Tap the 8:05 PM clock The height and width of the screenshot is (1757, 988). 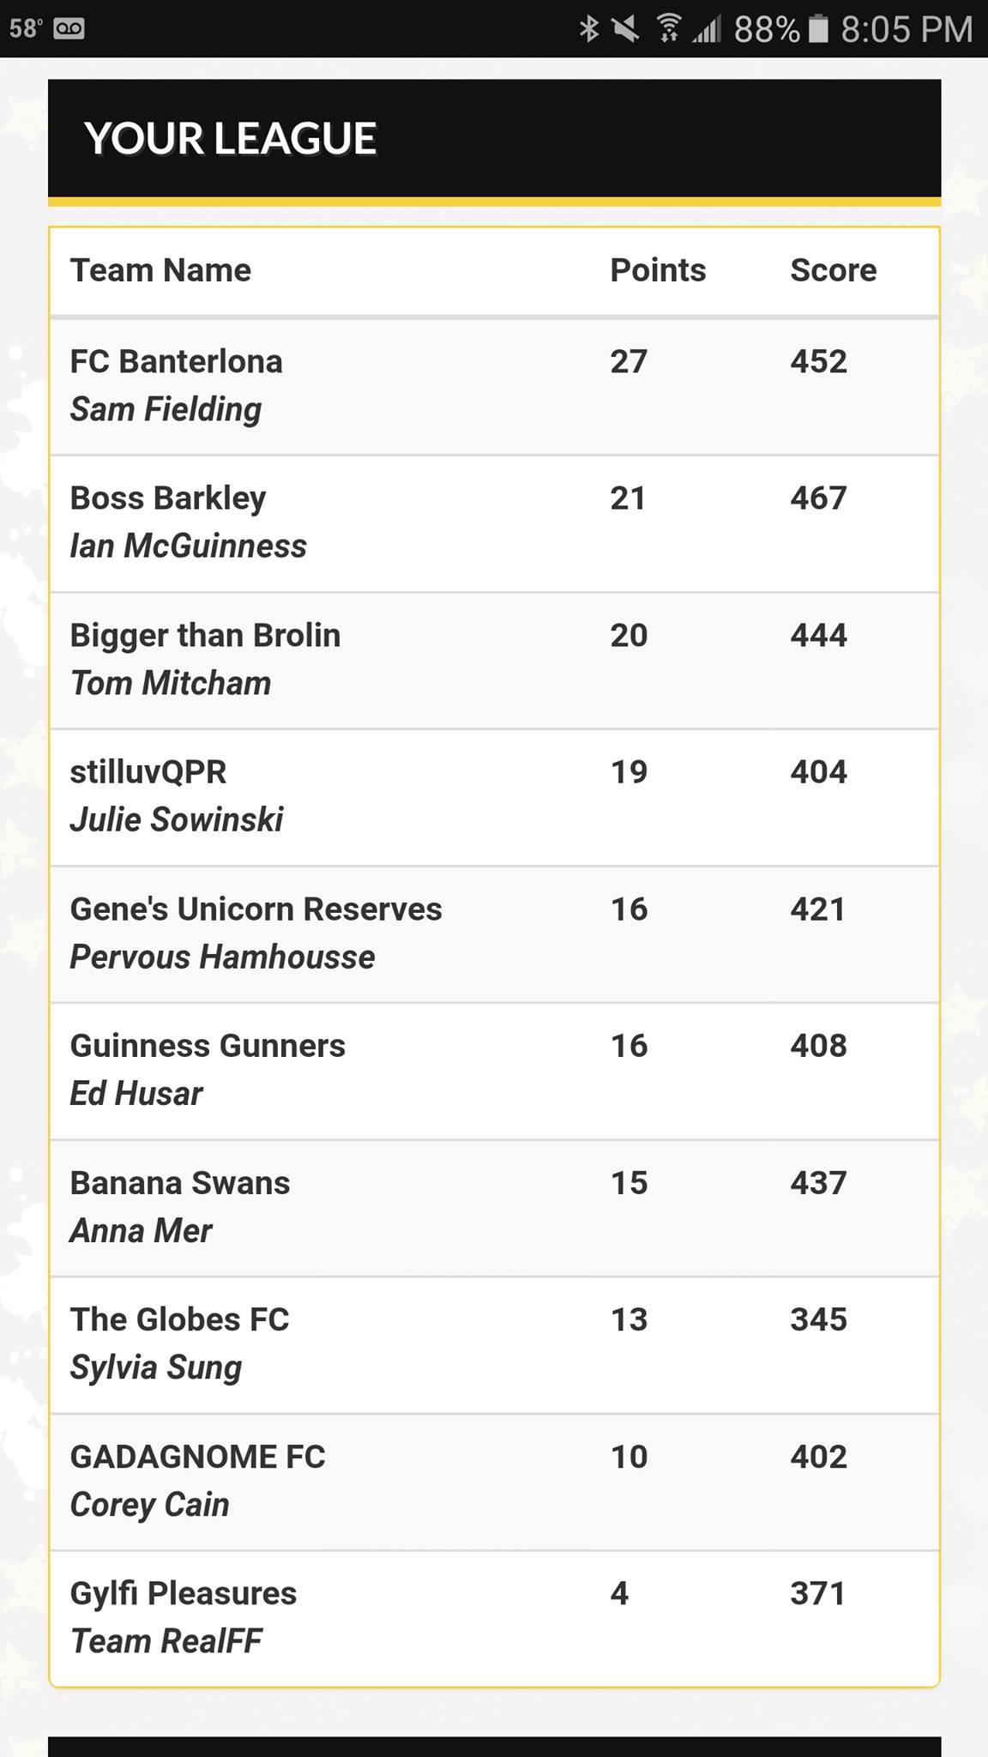(907, 29)
